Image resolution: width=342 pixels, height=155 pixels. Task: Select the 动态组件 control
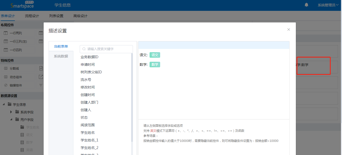(18, 77)
